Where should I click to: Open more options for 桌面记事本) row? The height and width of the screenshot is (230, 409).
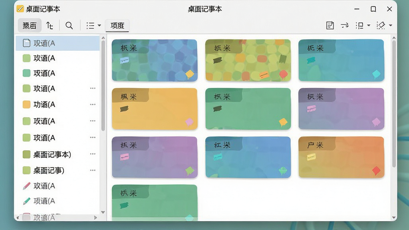93,154
